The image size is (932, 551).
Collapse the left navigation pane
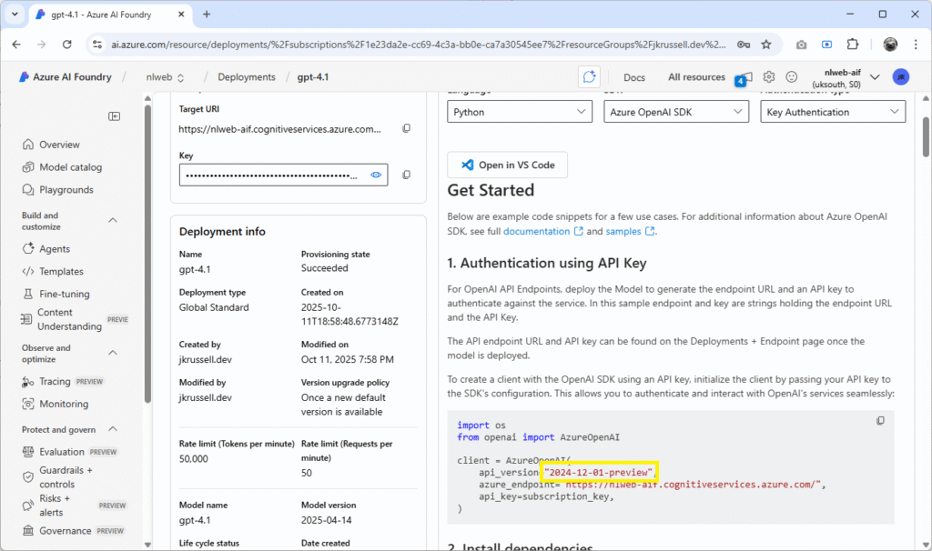coord(114,116)
